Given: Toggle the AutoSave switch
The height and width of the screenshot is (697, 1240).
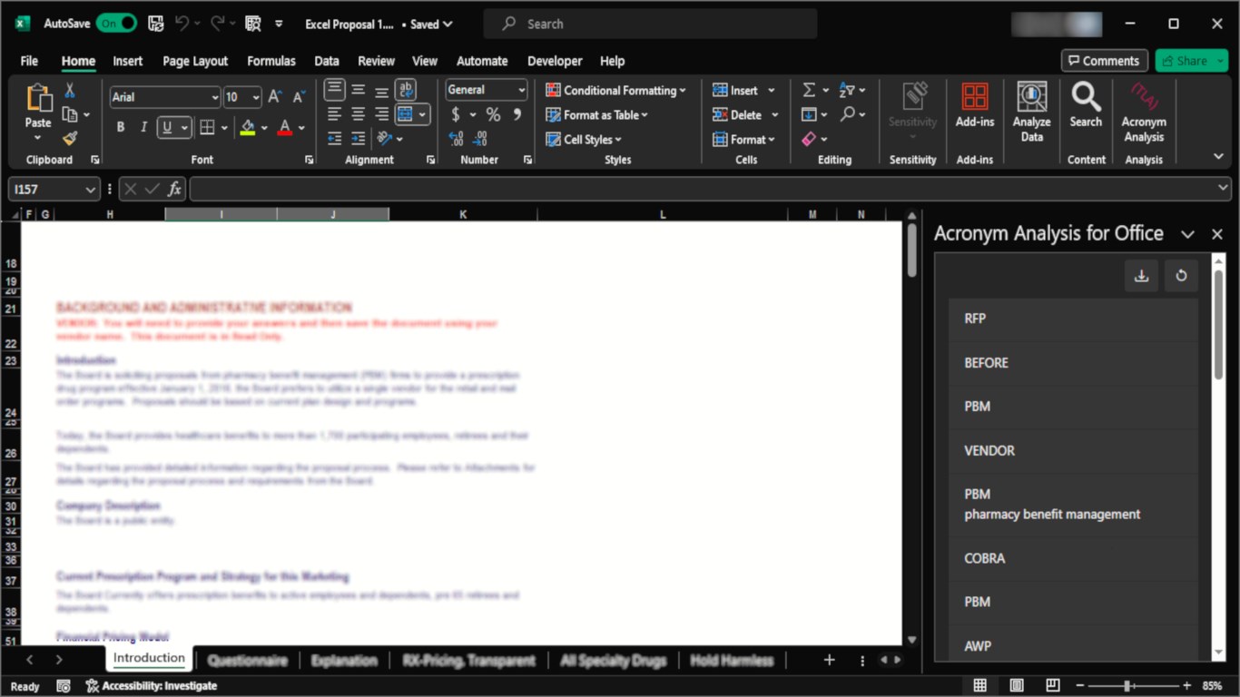Looking at the screenshot, I should [x=116, y=24].
